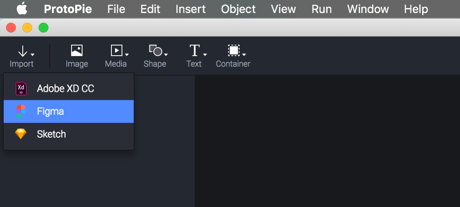Open the Insert menu
Viewport: 460px width, 207px height.
tap(191, 9)
